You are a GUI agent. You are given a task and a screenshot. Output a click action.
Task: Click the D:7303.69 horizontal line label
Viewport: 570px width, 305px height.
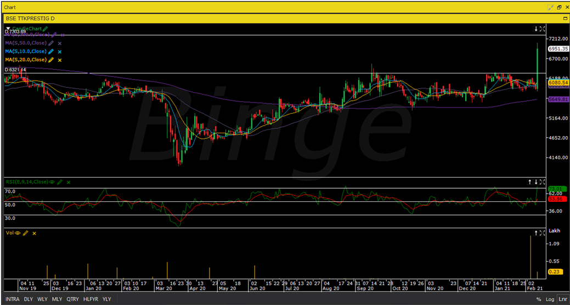(15, 32)
